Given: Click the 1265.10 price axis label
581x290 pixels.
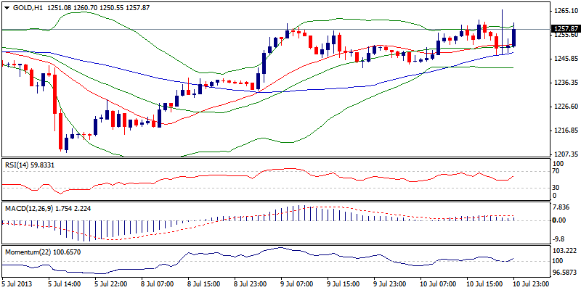Looking at the screenshot, I should tap(564, 11).
